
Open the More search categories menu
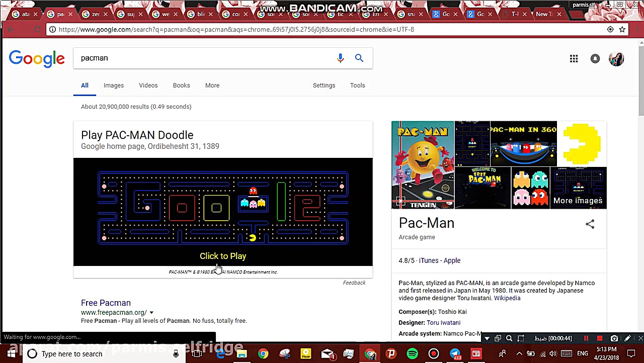pos(212,85)
